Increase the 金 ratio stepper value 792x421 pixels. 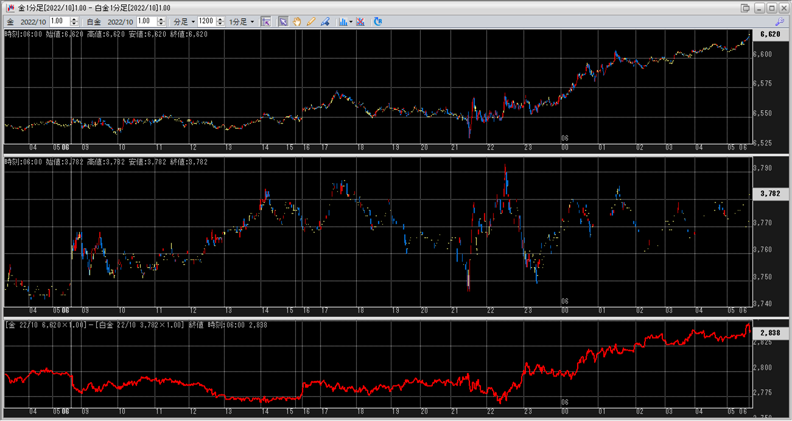[74, 19]
